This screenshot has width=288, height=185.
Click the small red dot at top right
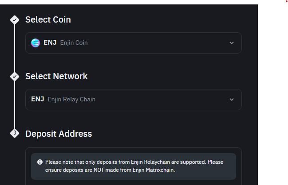tap(286, 1)
